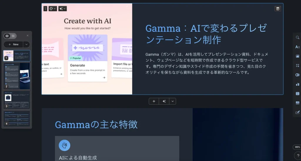The width and height of the screenshot is (301, 161).
Task: Click the Gamma description paragraph
Action: tap(207, 63)
